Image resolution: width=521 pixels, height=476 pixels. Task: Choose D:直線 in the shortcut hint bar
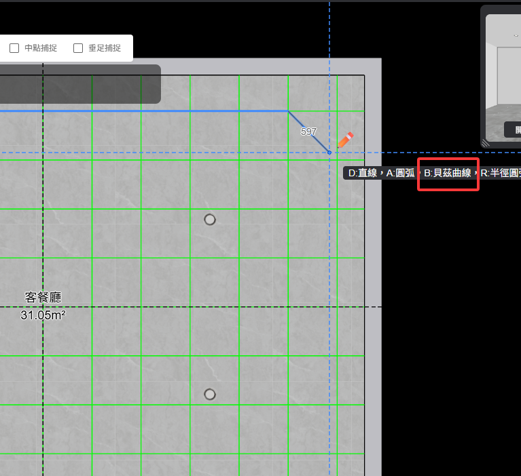363,174
